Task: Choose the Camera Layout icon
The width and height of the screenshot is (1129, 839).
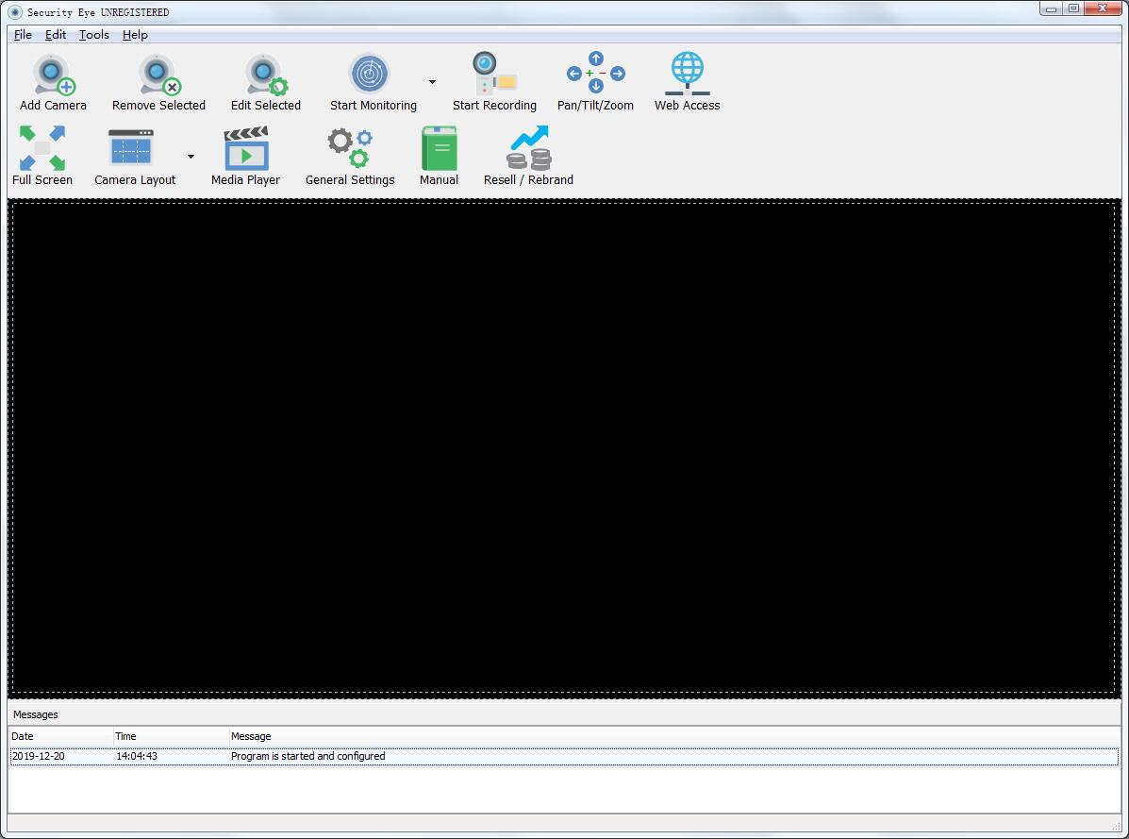Action: tap(131, 150)
